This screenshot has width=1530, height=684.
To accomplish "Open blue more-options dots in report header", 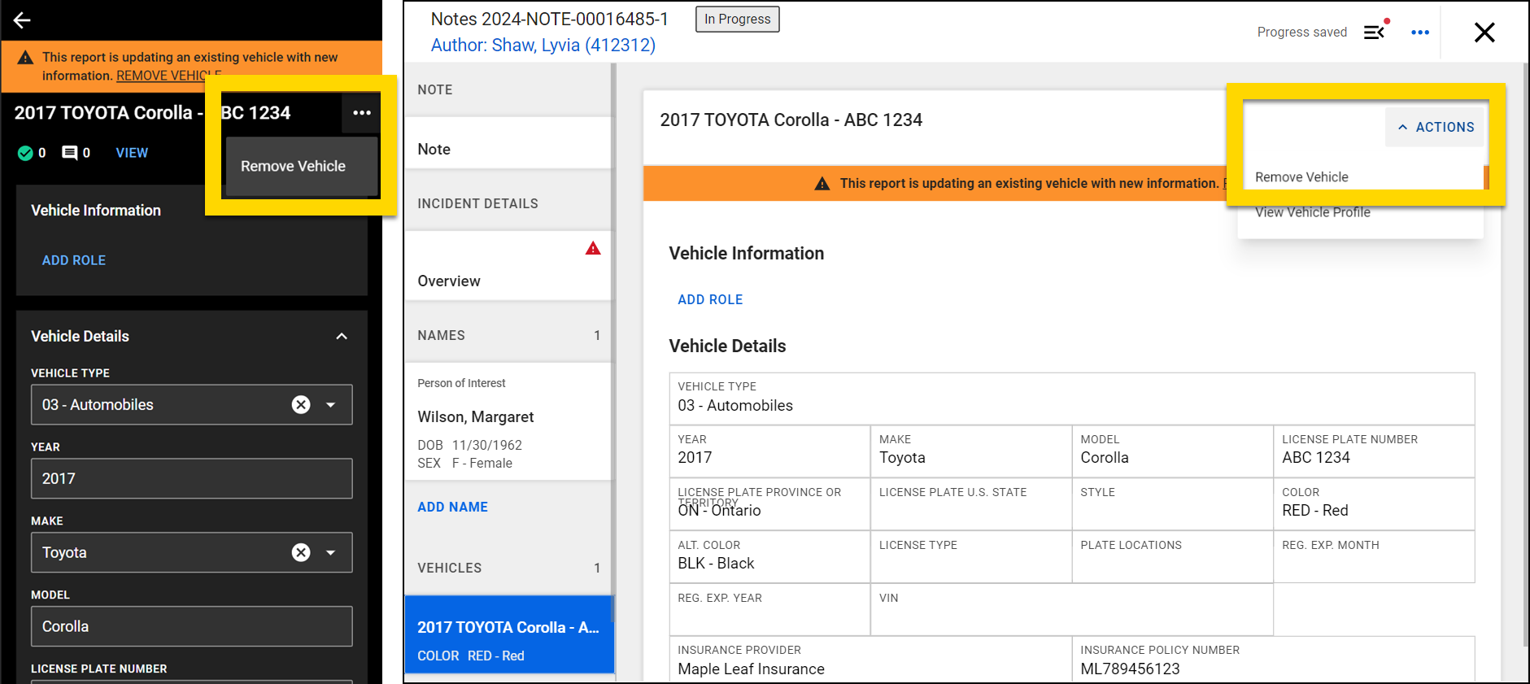I will point(1420,33).
